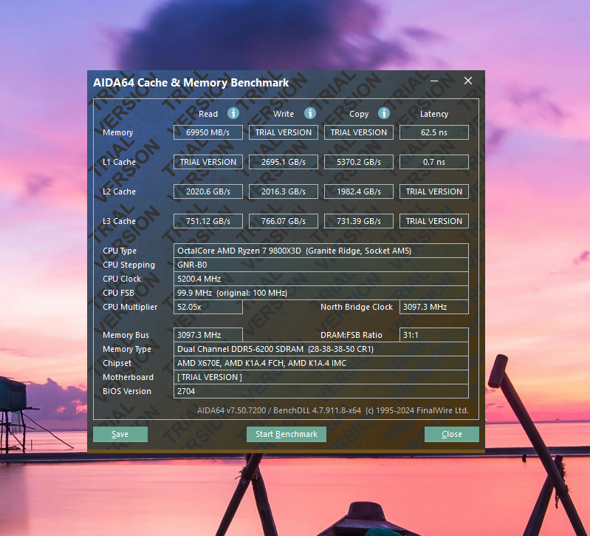Select L3 Cache copy 731.39 GB/s

coord(359,221)
